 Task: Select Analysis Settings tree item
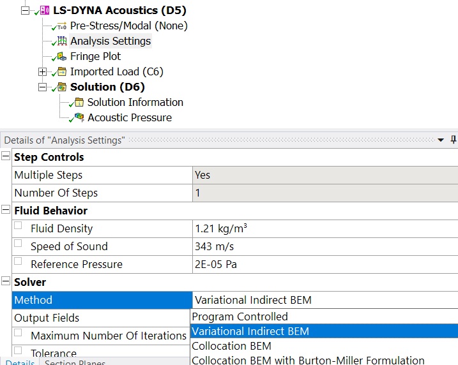point(111,41)
